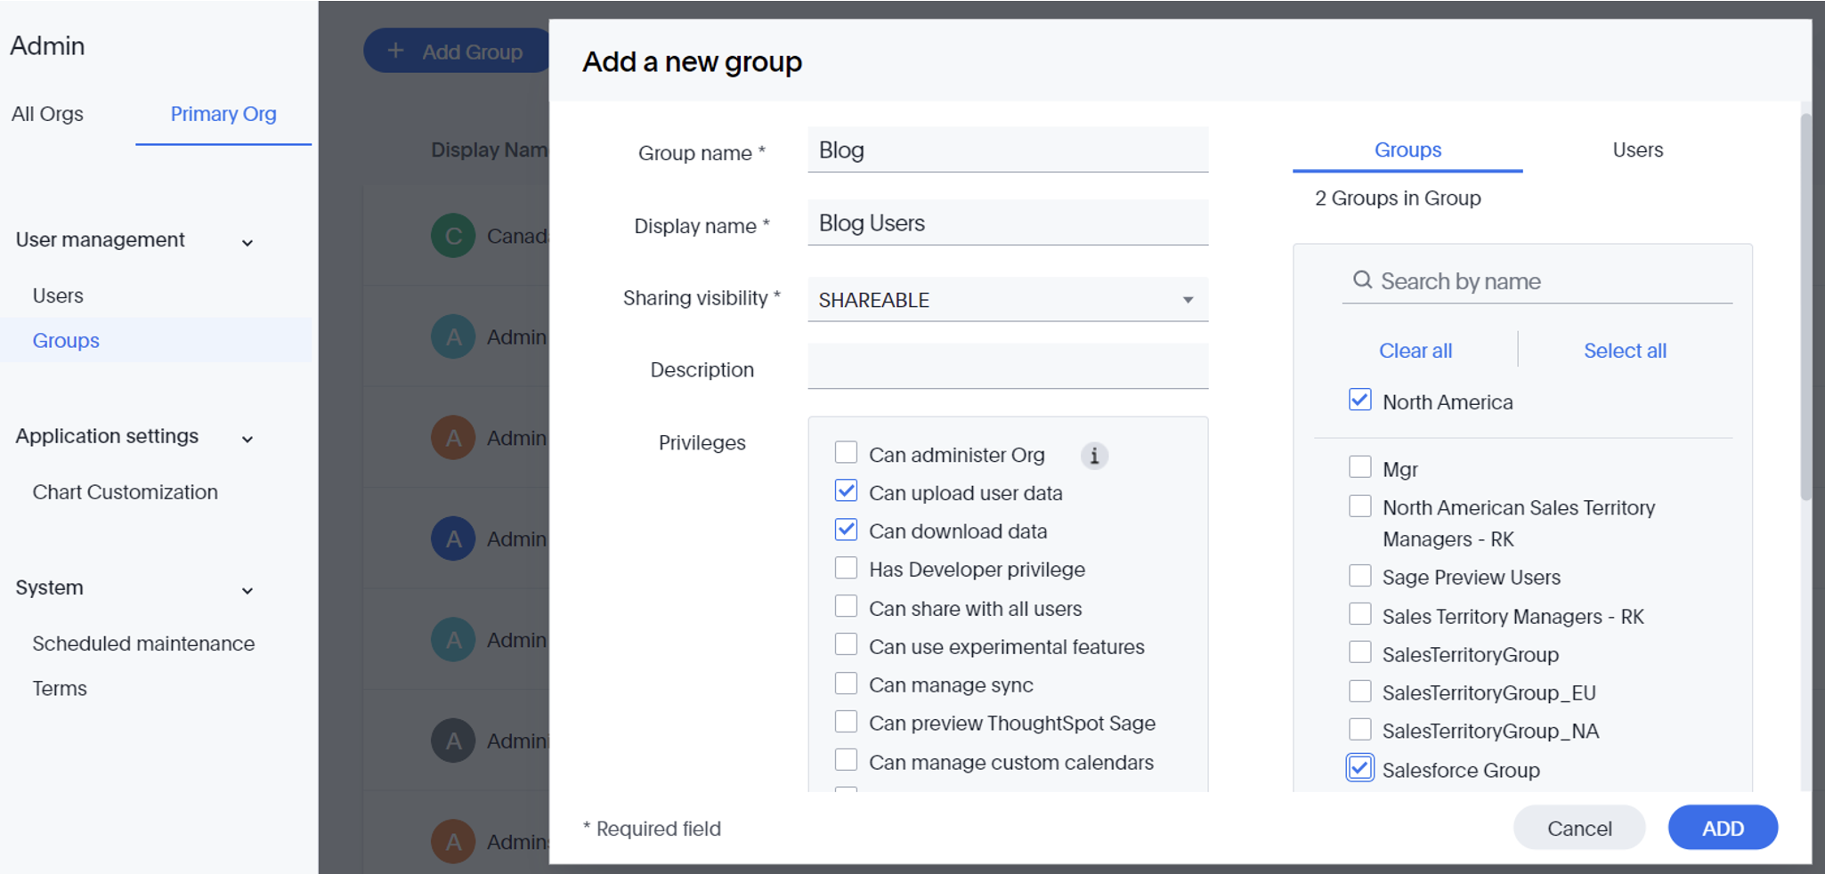This screenshot has width=1825, height=874.
Task: Click the Group name field
Action: click(x=1008, y=150)
